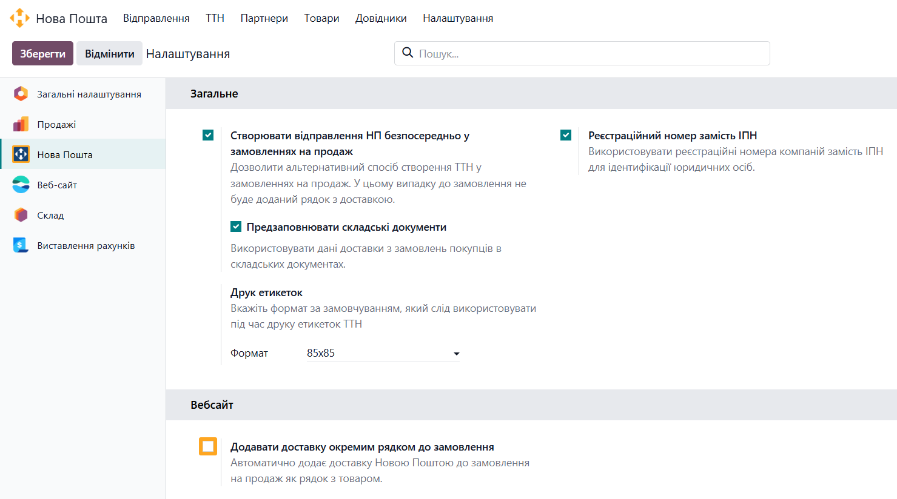Viewport: 897px width, 499px height.
Task: Uncheck Реєстраційний номер замість ІПН checkbox
Action: pyautogui.click(x=566, y=135)
